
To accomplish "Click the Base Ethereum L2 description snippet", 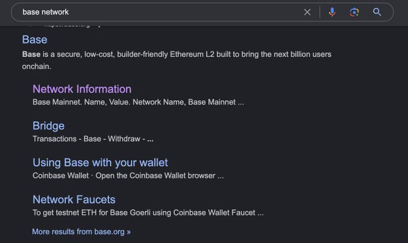I will (177, 61).
